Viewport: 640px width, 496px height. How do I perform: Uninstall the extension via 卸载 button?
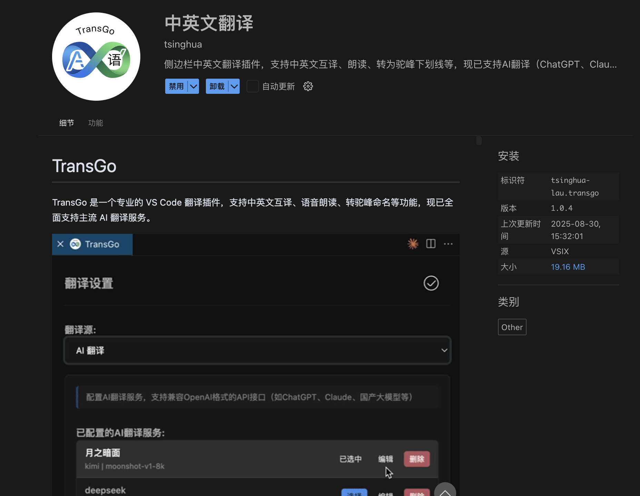pos(217,86)
